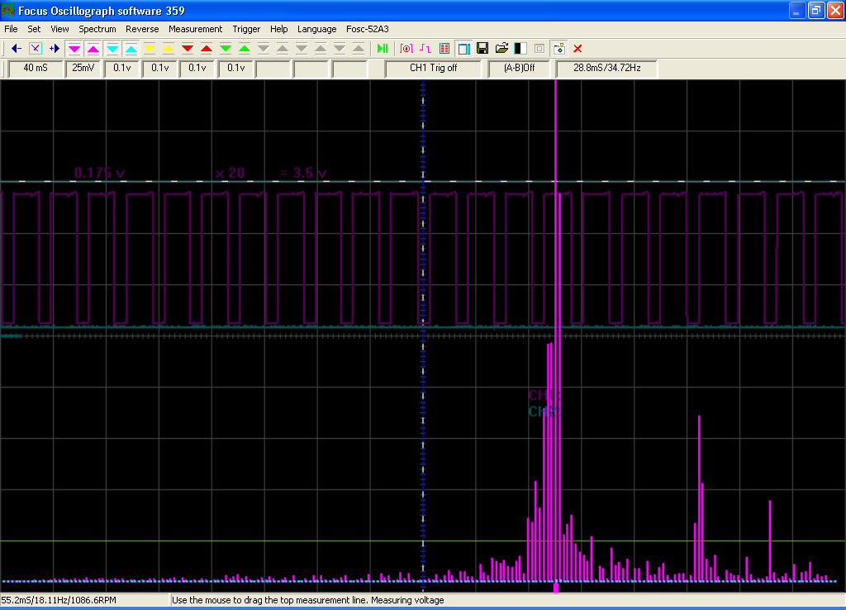Click the cyan-boxed crossed lines toolbar icon
Screen dimensions: 846x610
[x=35, y=49]
